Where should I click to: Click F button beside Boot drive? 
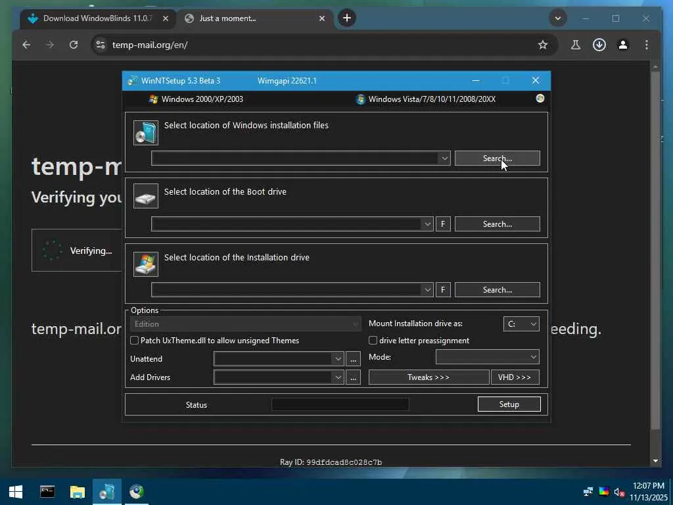443,224
